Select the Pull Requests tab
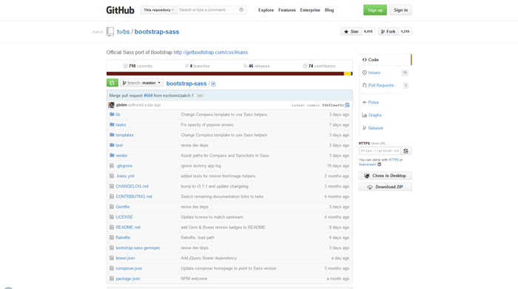Image resolution: width=518 pixels, height=289 pixels. pos(386,86)
